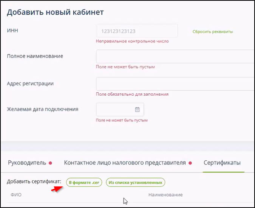Viewport: 255px width, 208px height.
Task: Click into the Полное наименование text field
Action: click(175, 56)
